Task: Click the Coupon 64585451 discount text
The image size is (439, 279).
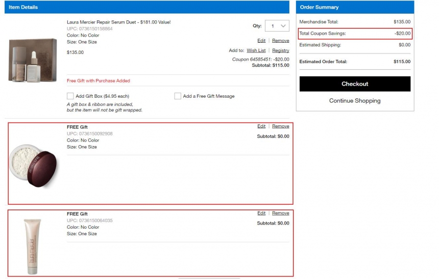Action: [x=261, y=59]
